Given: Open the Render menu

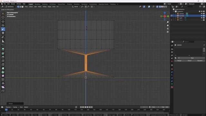Looking at the screenshot, I should [13, 4].
